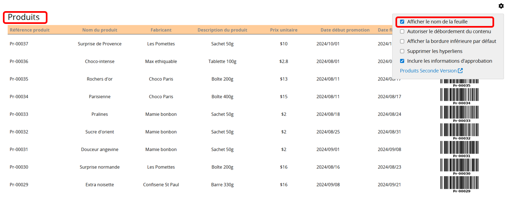Uncheck 'Afficher le nom de la feuille'
The width and height of the screenshot is (509, 200).
click(402, 22)
